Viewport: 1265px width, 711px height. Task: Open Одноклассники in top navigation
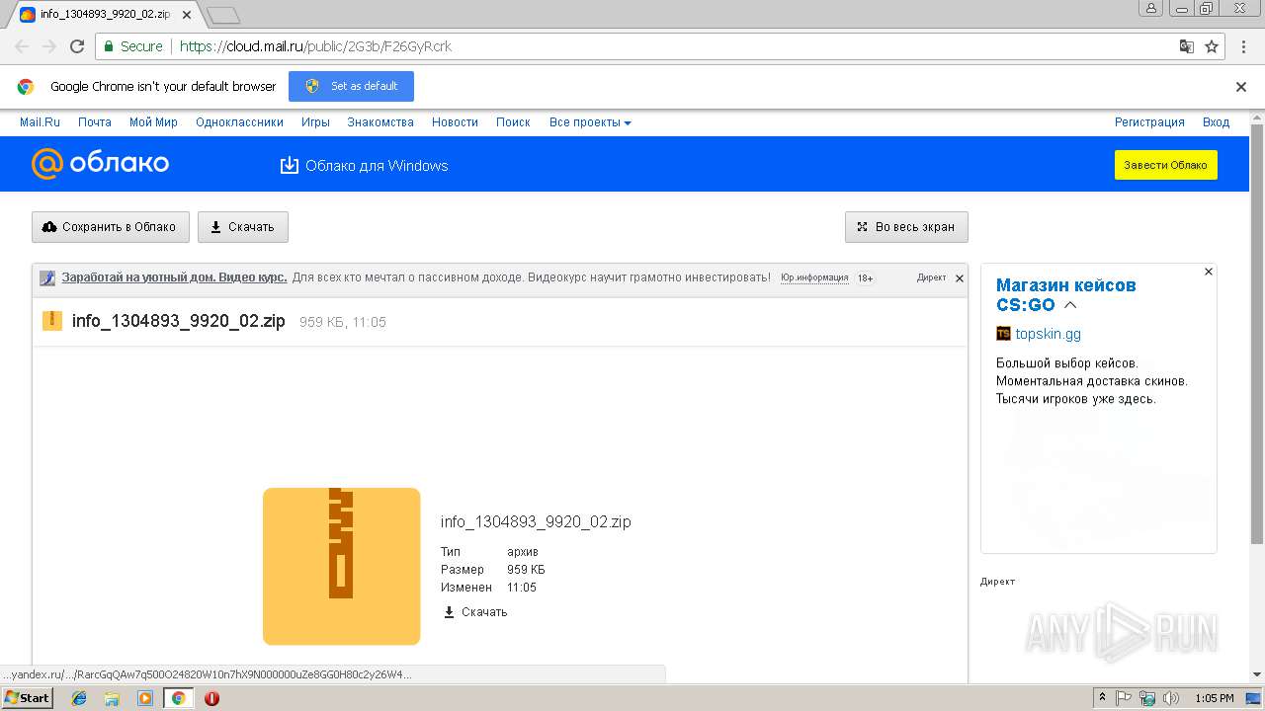coord(239,122)
